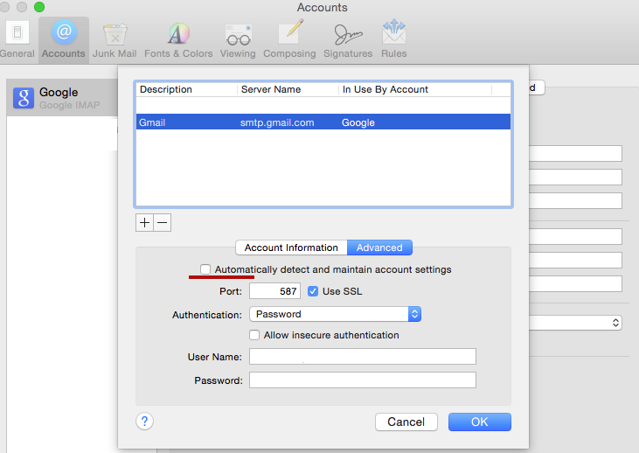The height and width of the screenshot is (453, 639).
Task: Open the Composing preferences pane
Action: (289, 39)
